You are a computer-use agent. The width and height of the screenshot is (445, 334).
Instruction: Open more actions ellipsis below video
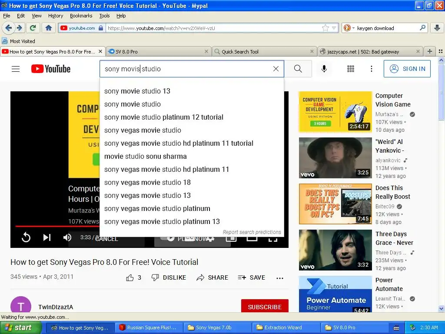click(x=280, y=278)
